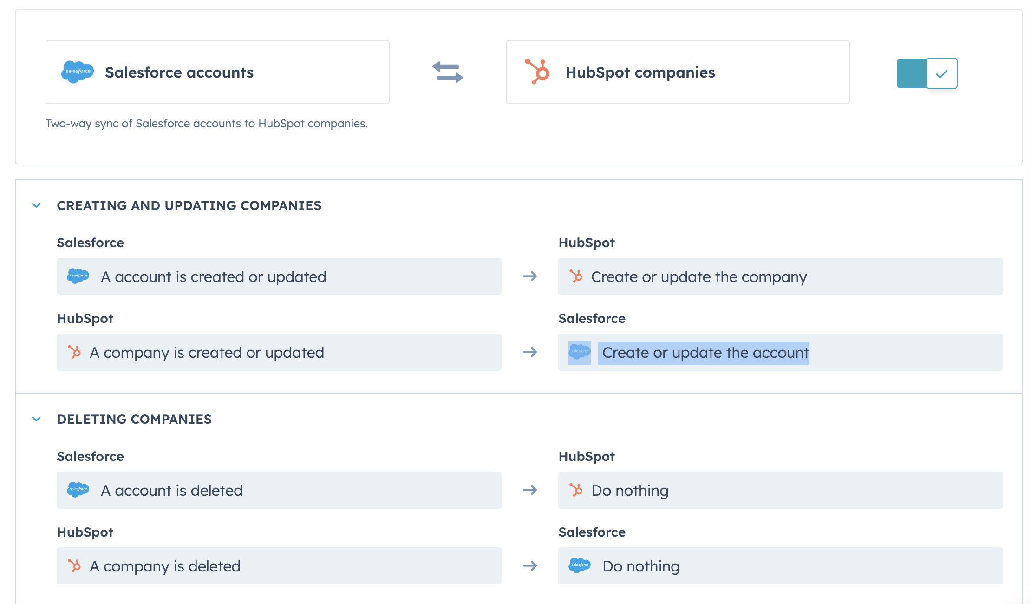Click the Salesforce icon beside 'A account is deleted'
The image size is (1031, 604).
78,490
